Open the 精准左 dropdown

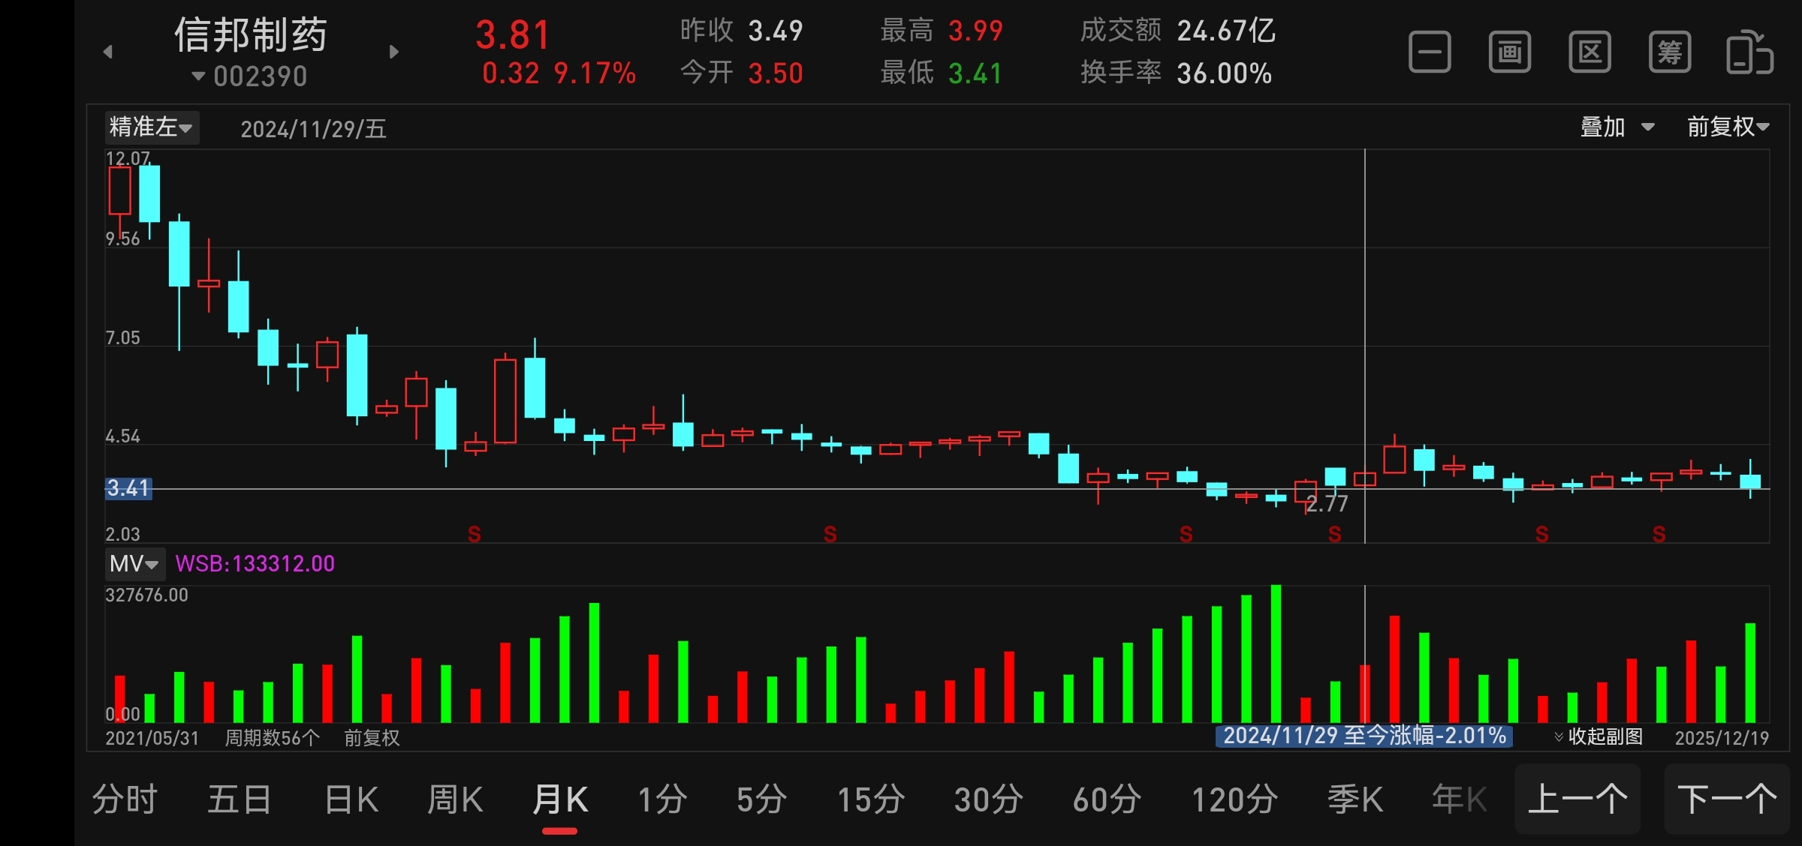(151, 127)
